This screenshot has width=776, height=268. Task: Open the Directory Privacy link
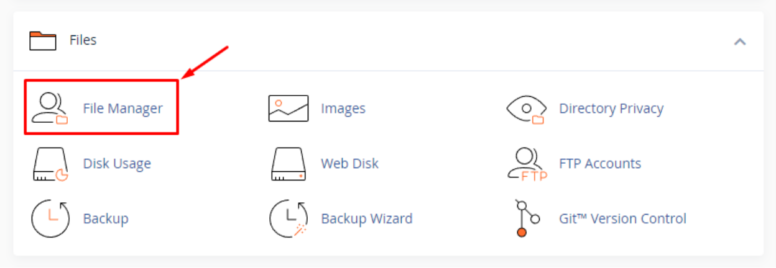611,109
